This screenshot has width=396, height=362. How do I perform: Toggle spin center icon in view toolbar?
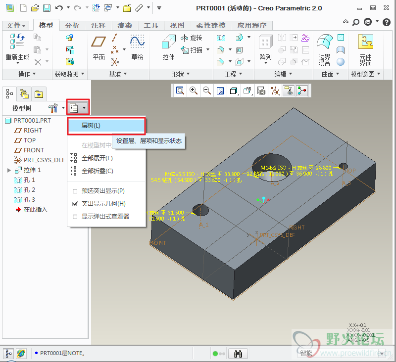tap(302, 90)
